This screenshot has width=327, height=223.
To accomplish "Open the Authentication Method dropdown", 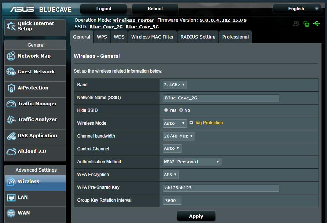I will [x=192, y=162].
